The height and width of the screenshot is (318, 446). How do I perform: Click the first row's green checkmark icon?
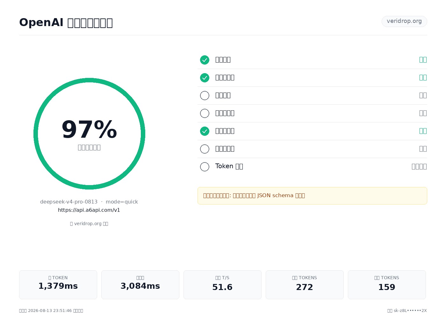(205, 60)
